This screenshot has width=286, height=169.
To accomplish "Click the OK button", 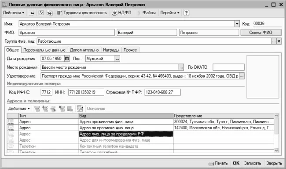I will coord(236,163).
